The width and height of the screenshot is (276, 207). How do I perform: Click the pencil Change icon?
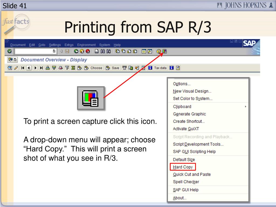tap(16, 68)
